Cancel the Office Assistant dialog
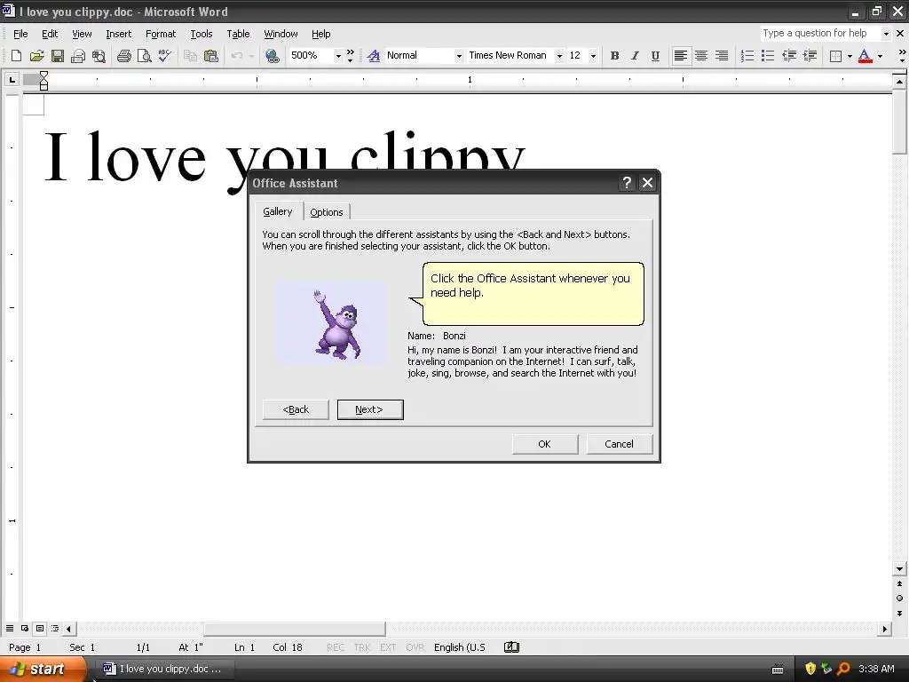This screenshot has width=909, height=682. pos(619,444)
